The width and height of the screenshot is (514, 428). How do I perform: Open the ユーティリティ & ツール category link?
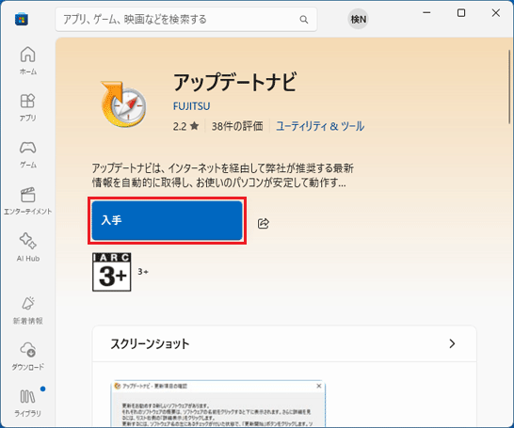(320, 126)
